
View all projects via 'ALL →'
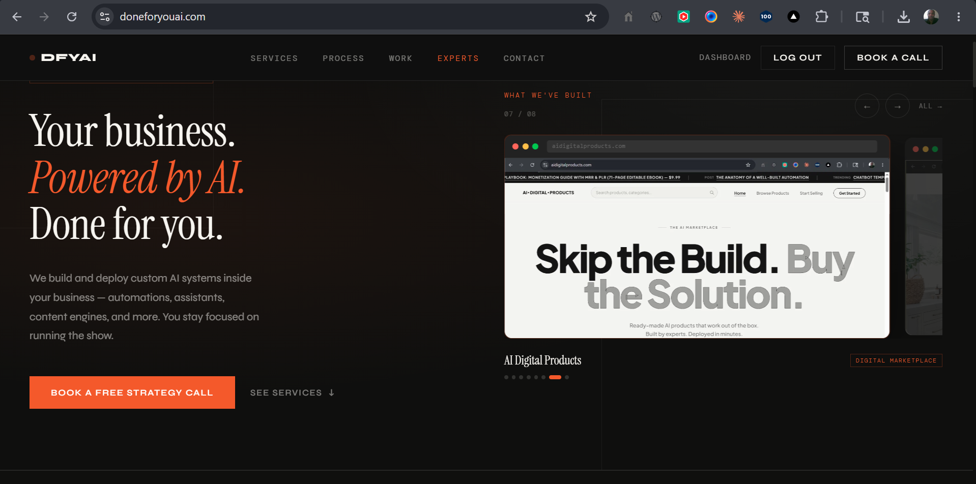[x=930, y=106]
